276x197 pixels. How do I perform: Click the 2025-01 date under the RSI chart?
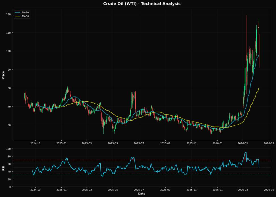point(62,190)
